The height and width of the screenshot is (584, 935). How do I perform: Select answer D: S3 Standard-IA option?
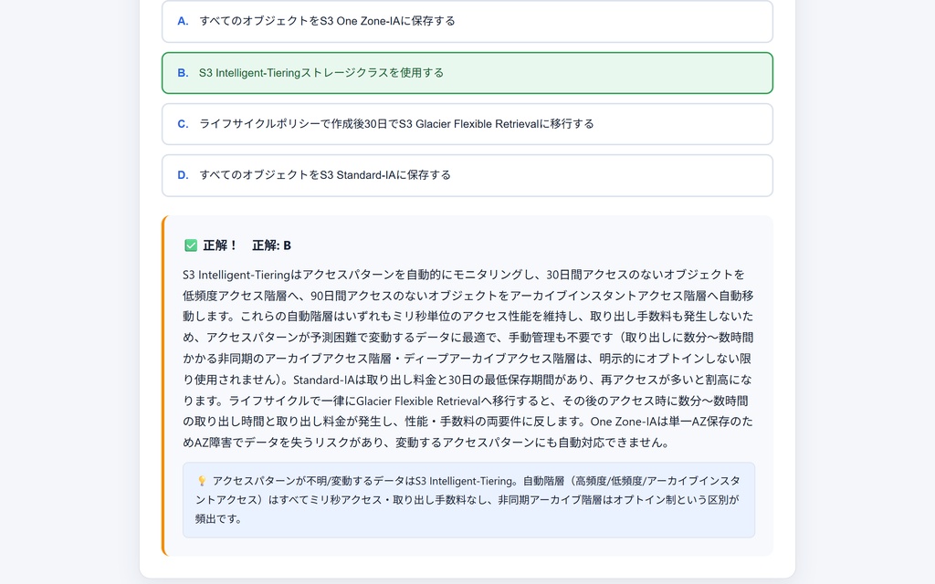[467, 175]
